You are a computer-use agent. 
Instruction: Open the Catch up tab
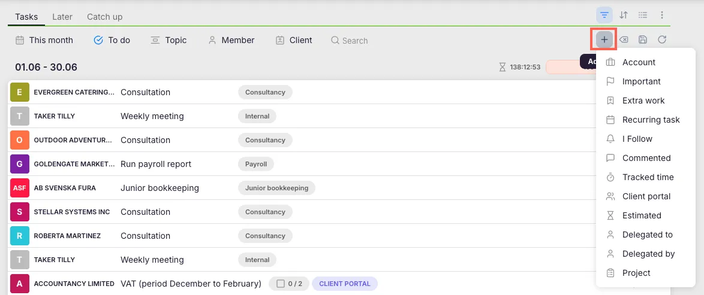pyautogui.click(x=104, y=17)
